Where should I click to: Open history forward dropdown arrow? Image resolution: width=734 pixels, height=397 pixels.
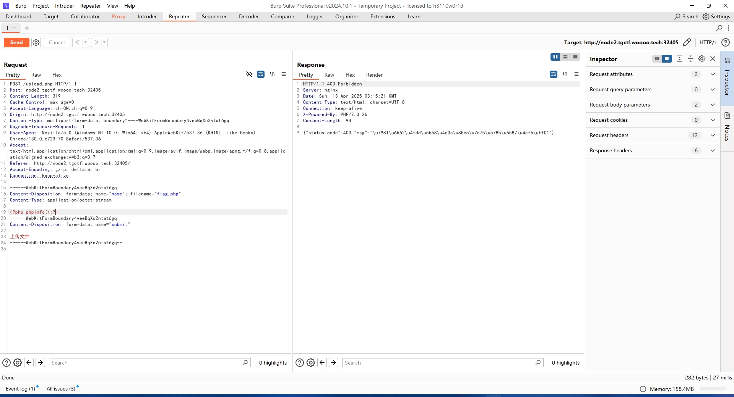(104, 42)
